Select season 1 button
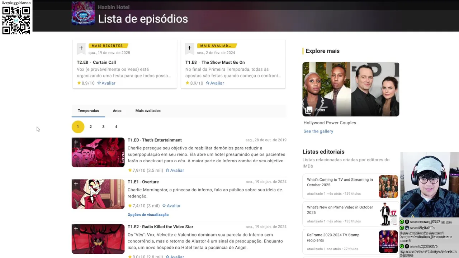Screen dimensions: 459x258 (x=78, y=126)
